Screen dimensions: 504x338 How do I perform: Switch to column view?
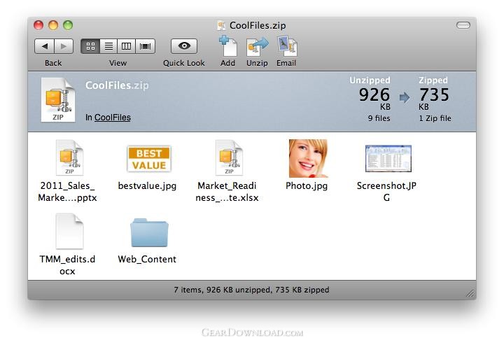coord(127,46)
